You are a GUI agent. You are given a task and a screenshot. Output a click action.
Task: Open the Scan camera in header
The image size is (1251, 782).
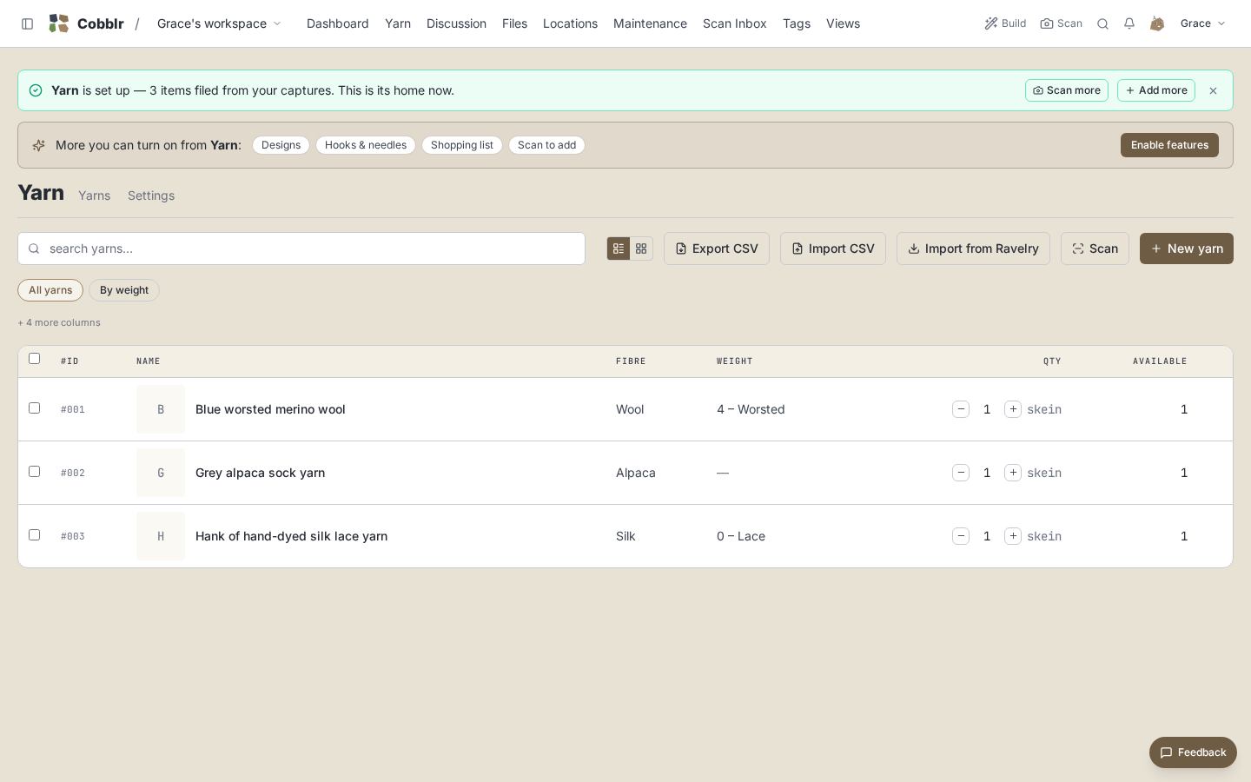point(1062,23)
